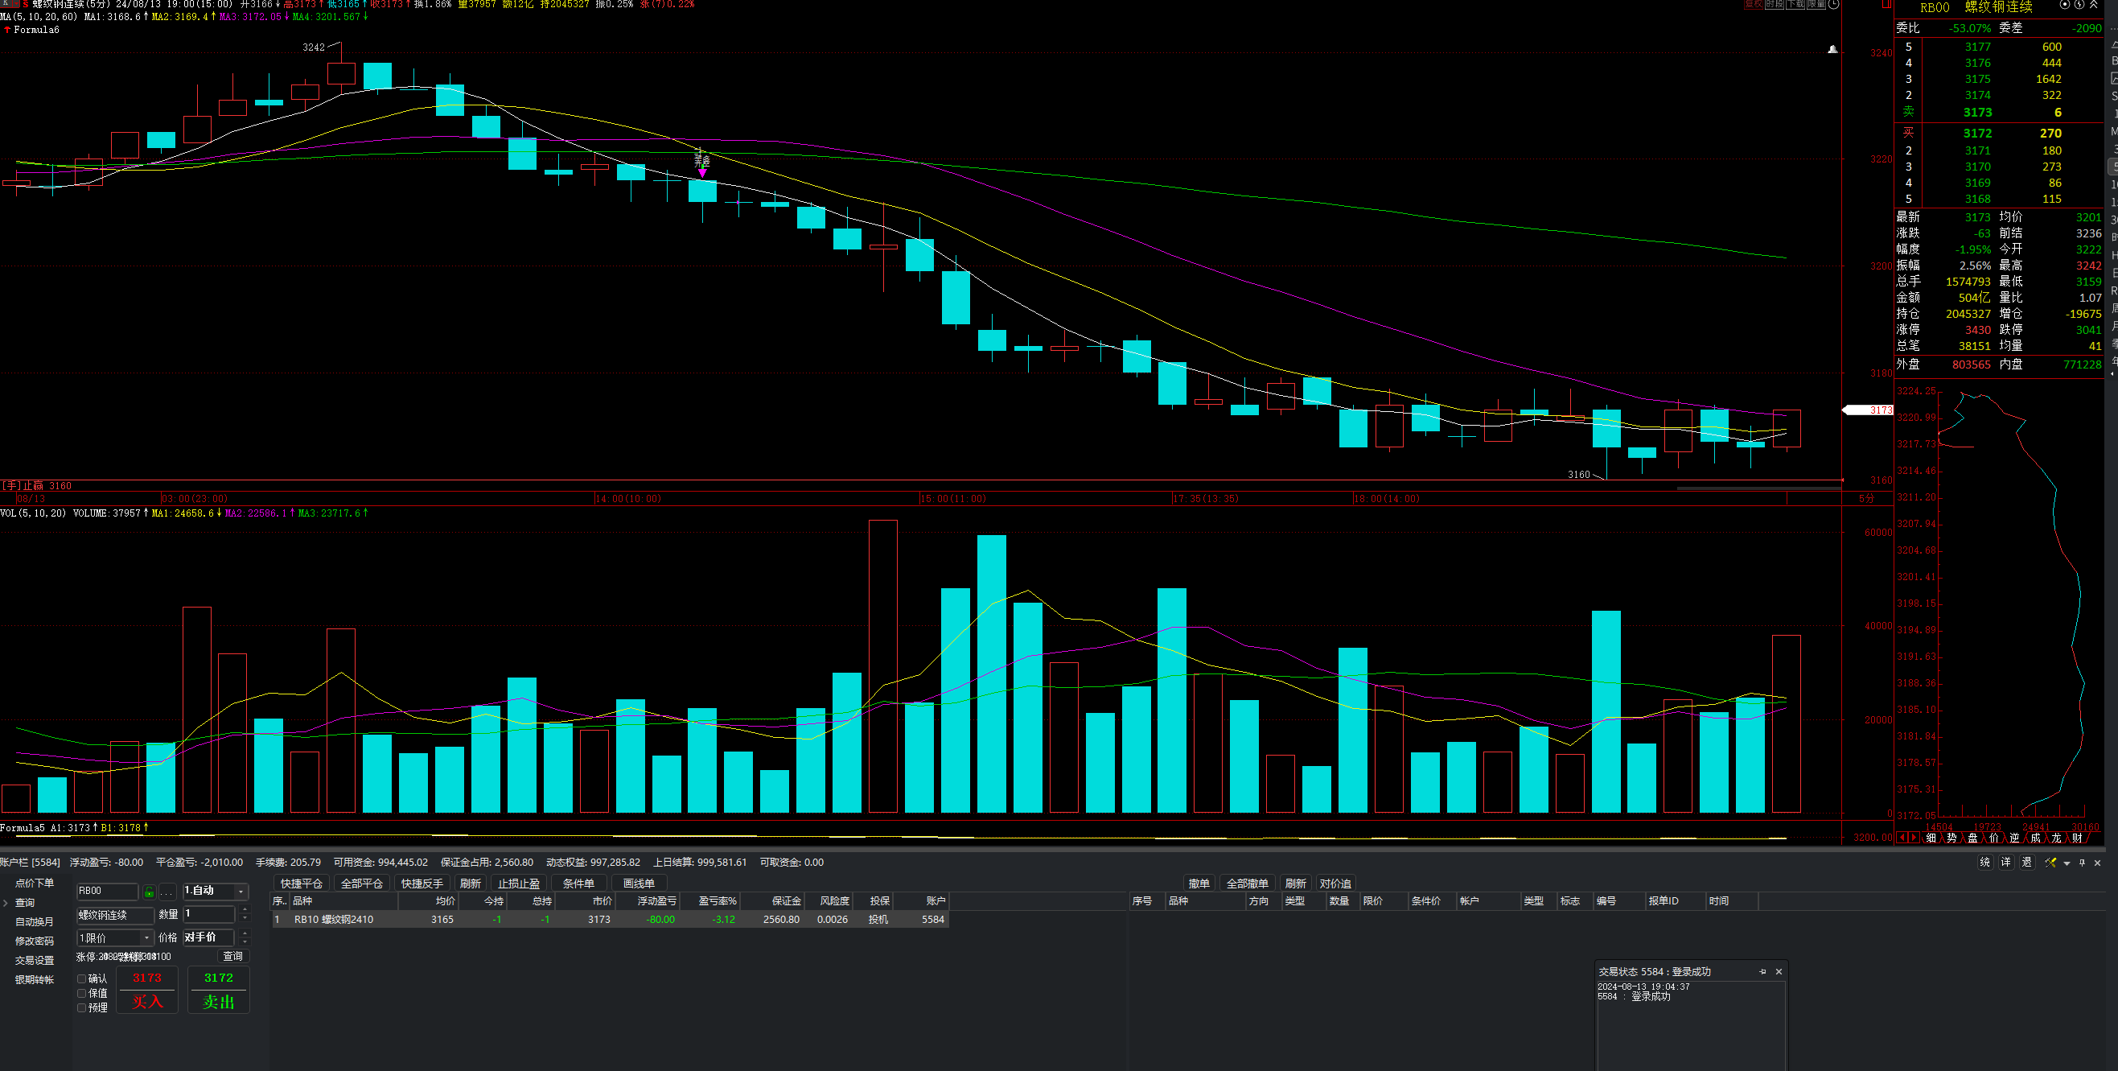The width and height of the screenshot is (2118, 1071).
Task: Enable the 预埋 pre-order checkbox
Action: [81, 1007]
